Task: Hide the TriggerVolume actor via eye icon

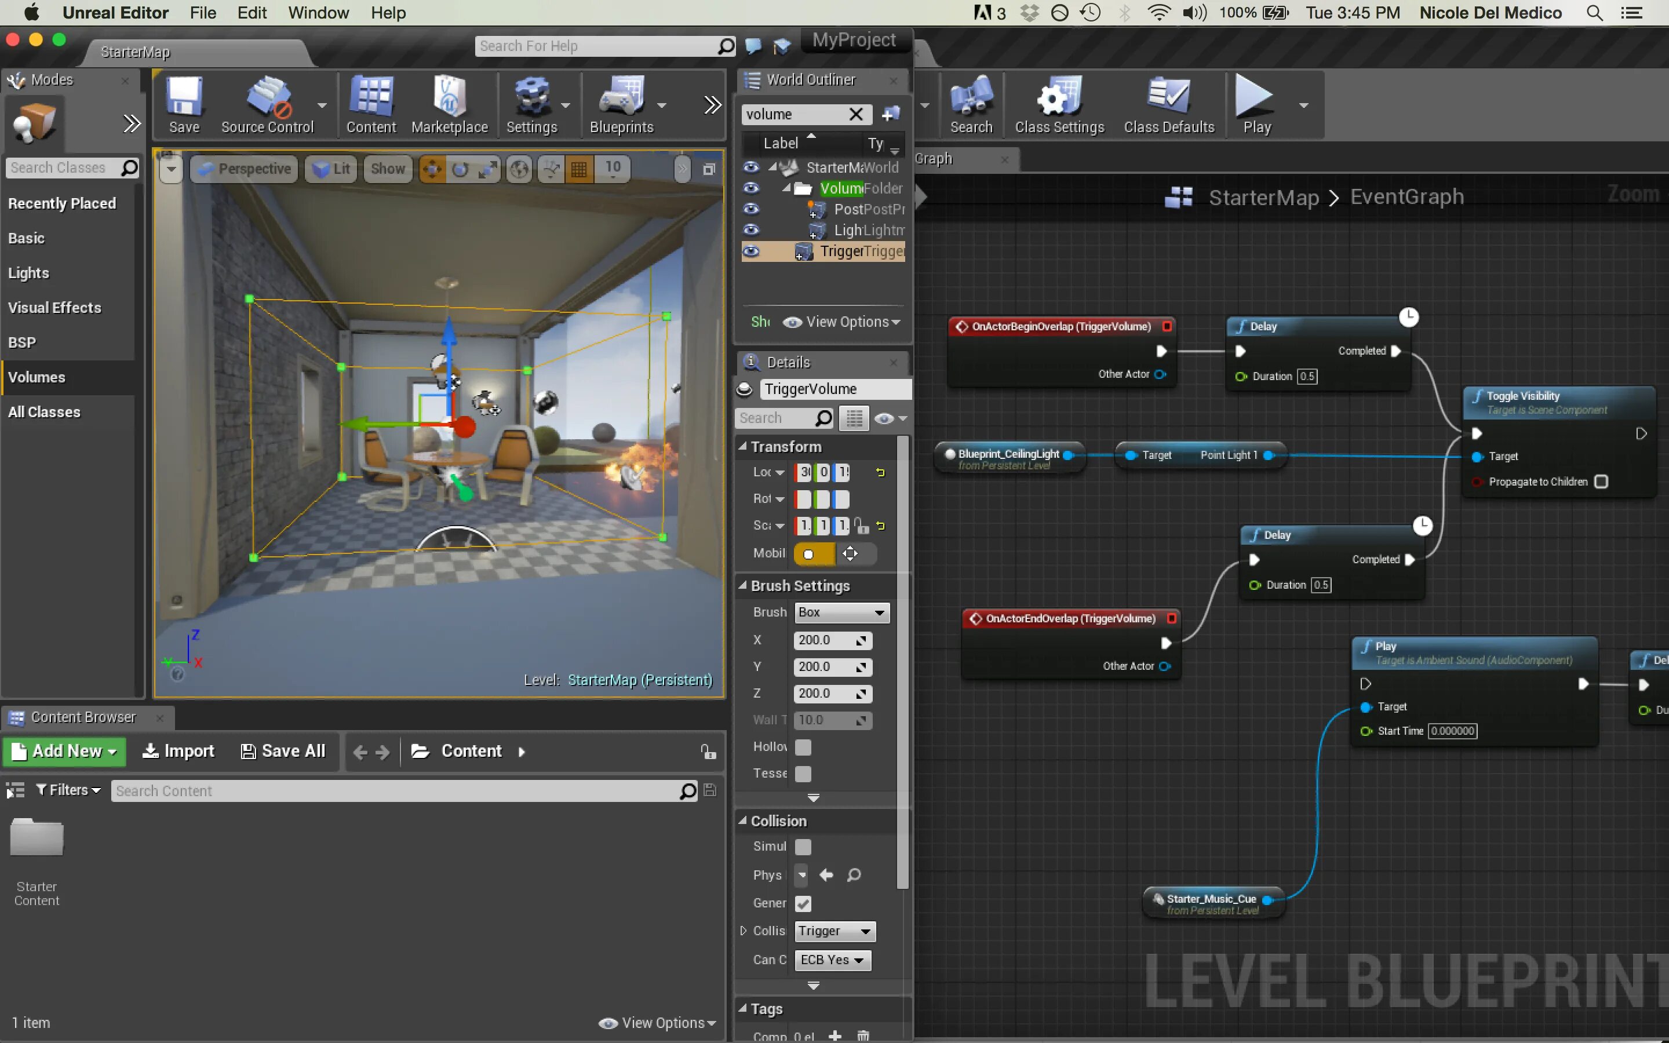Action: pyautogui.click(x=751, y=251)
